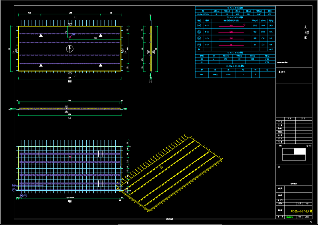Click the first PC-20a table title at the top
318x225 pixels.
[x=235, y=8]
